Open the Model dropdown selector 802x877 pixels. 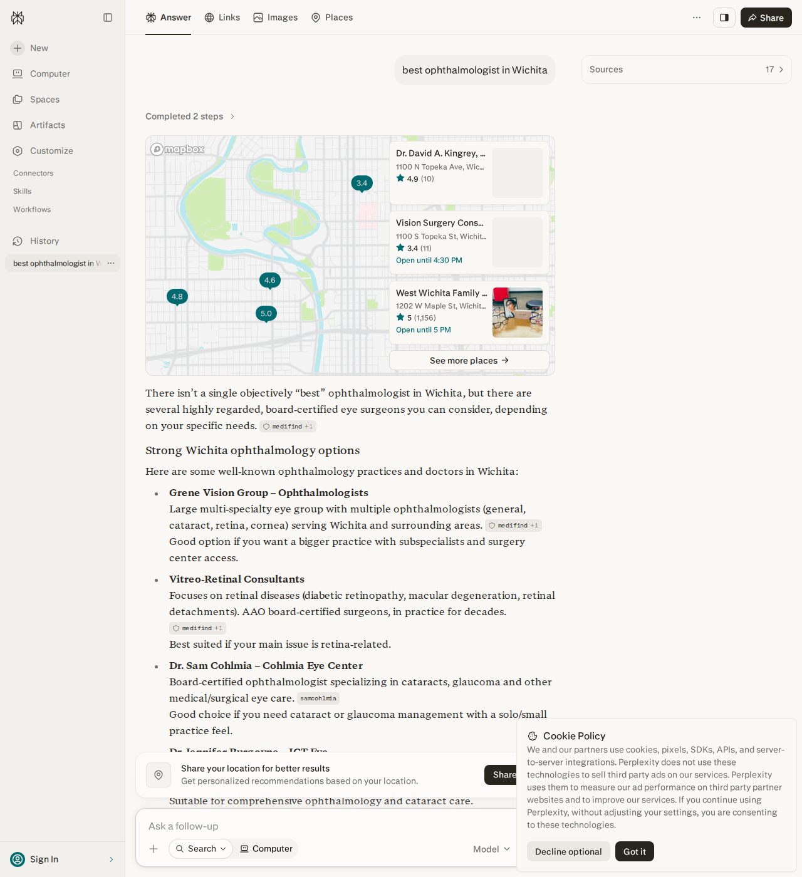[x=491, y=849]
